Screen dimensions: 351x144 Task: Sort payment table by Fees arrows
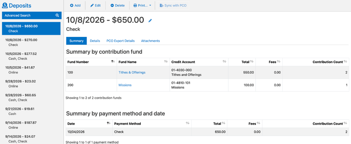(x=258, y=123)
